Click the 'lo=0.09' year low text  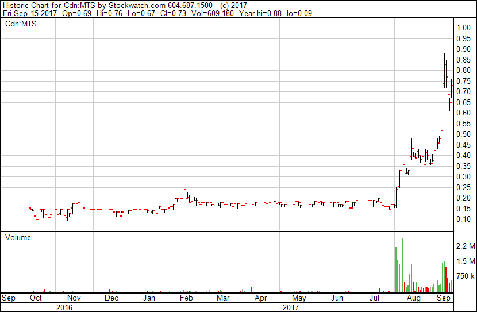299,13
